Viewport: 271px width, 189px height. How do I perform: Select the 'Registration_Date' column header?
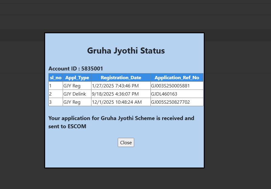click(x=121, y=77)
